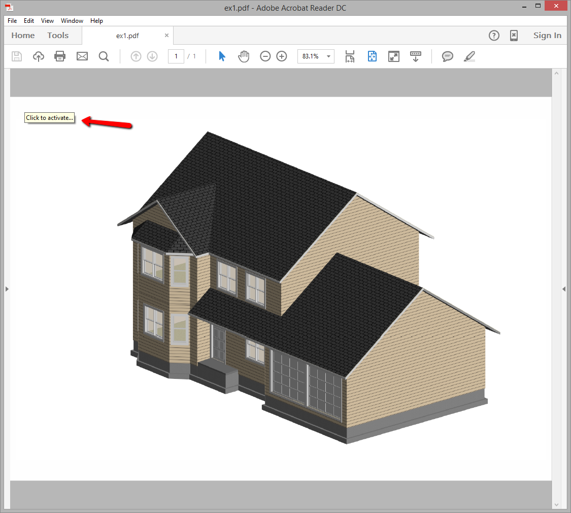Highlight text with the highlighter tool
The width and height of the screenshot is (571, 513).
coord(469,56)
